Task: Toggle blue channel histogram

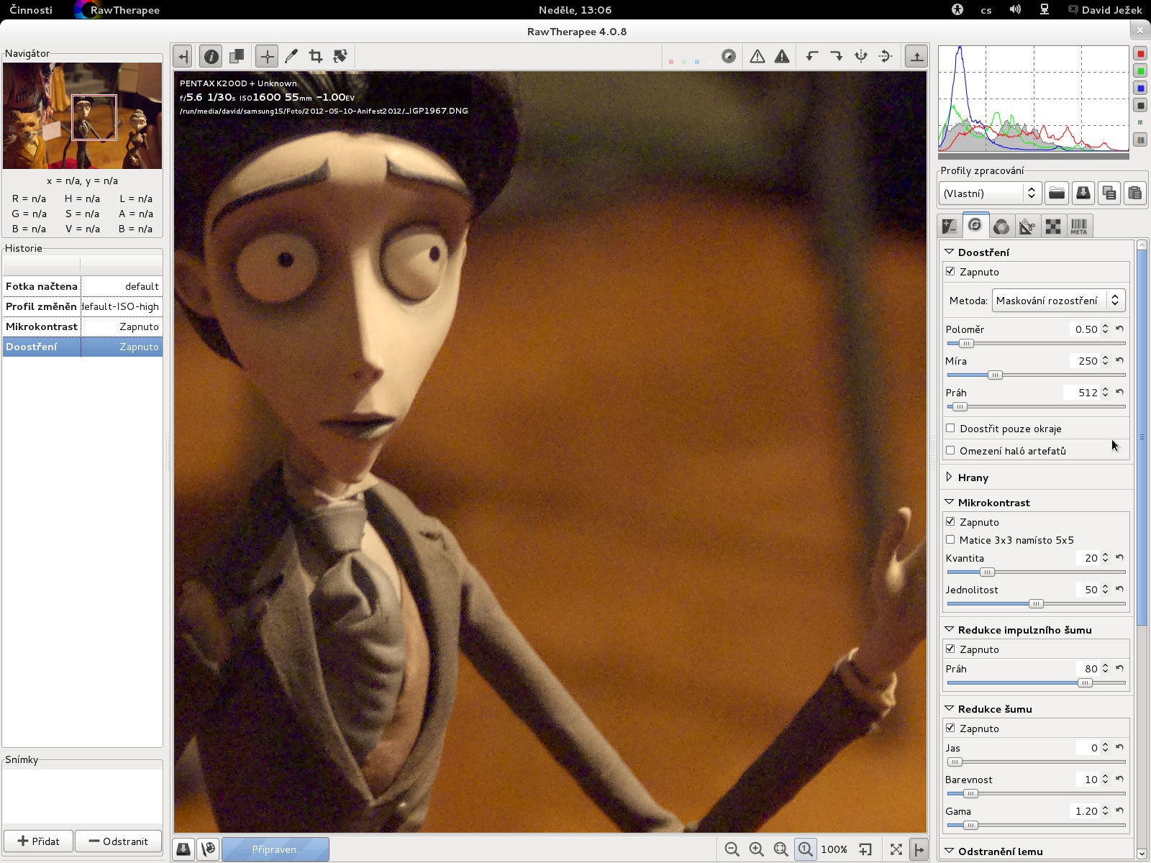Action: click(1140, 88)
